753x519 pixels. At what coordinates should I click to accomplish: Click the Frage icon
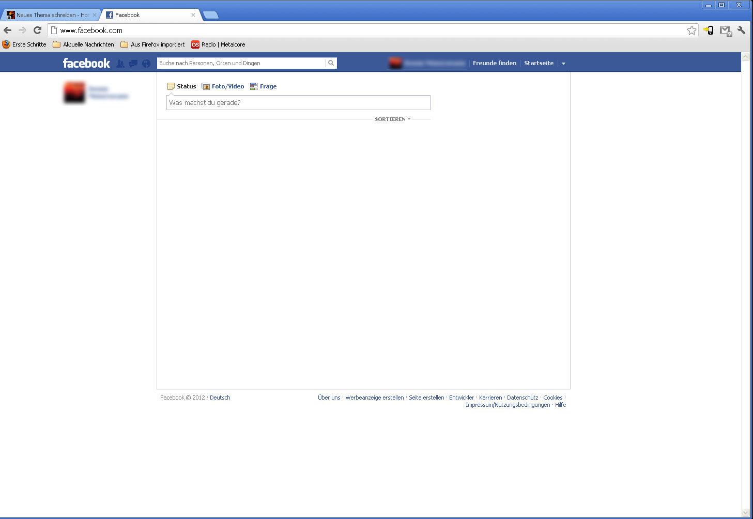tap(253, 86)
